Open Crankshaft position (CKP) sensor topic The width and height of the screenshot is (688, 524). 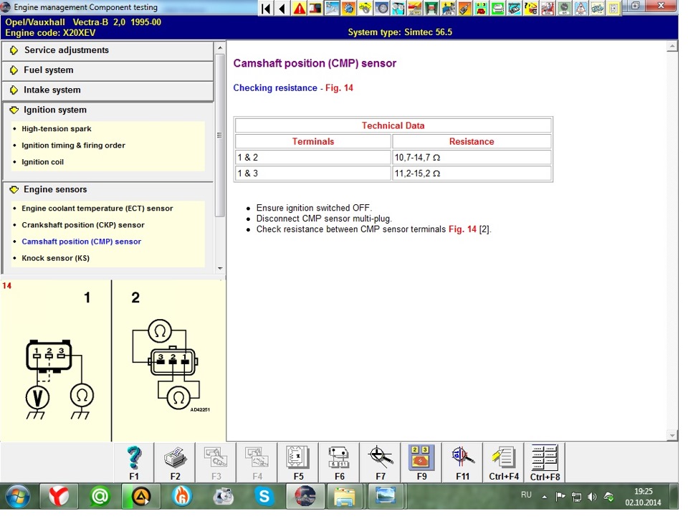tap(83, 225)
